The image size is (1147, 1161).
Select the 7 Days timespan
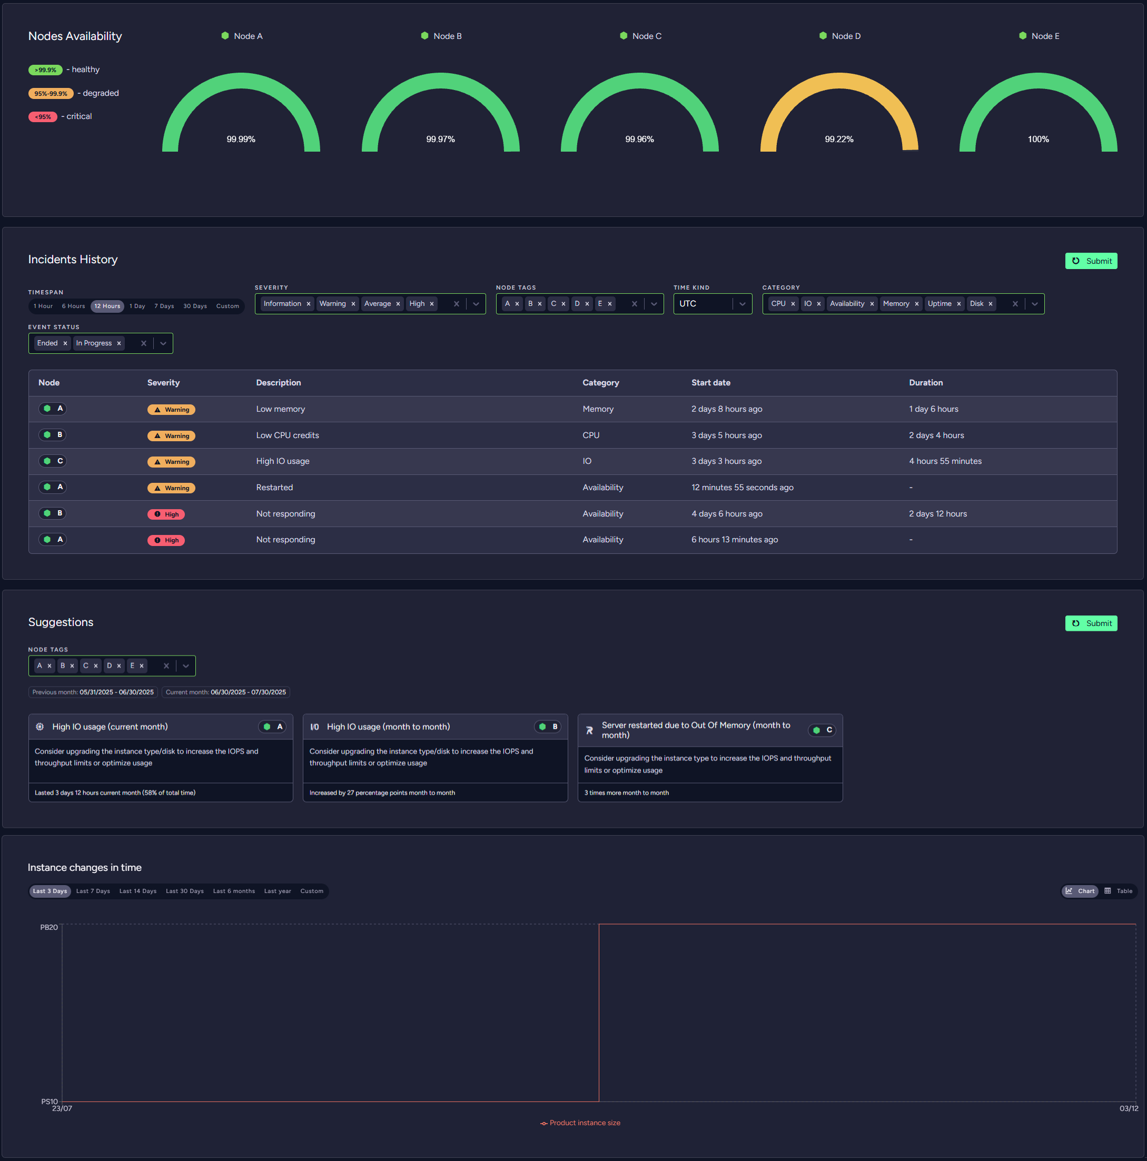(164, 306)
